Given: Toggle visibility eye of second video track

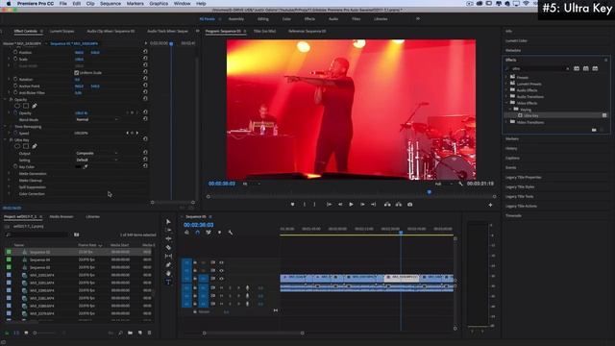Looking at the screenshot, I should click(x=222, y=270).
